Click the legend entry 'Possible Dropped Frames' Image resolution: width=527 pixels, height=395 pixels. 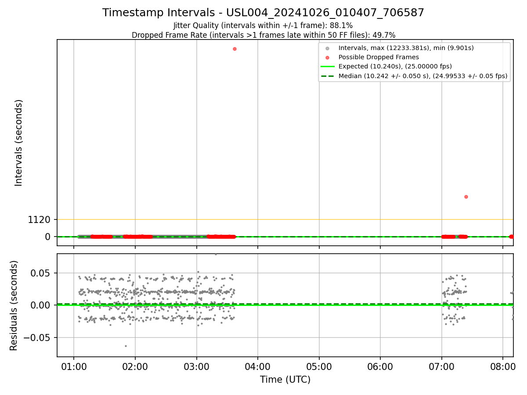click(x=379, y=57)
